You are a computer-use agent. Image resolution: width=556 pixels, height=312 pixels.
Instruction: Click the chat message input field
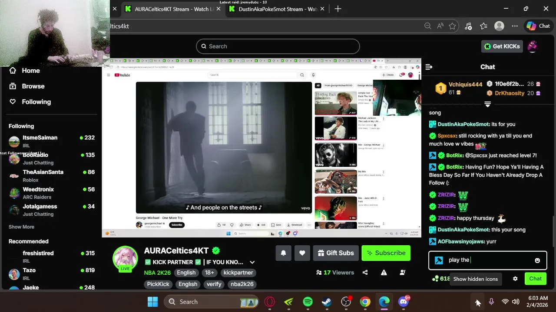(486, 260)
